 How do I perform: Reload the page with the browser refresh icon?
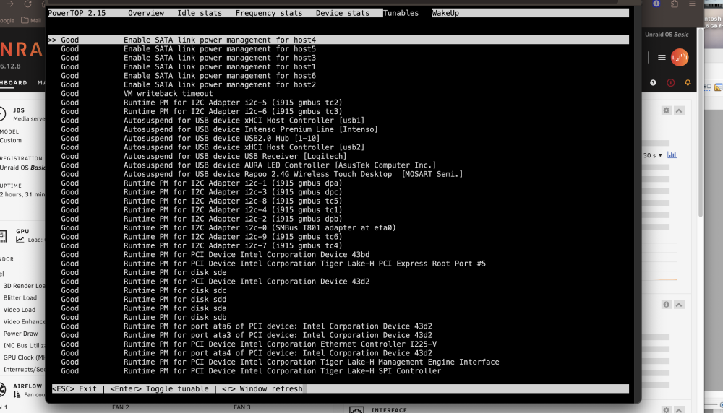(x=27, y=4)
